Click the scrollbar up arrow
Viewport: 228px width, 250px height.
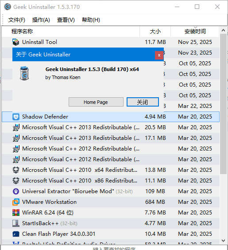pyautogui.click(x=223, y=30)
